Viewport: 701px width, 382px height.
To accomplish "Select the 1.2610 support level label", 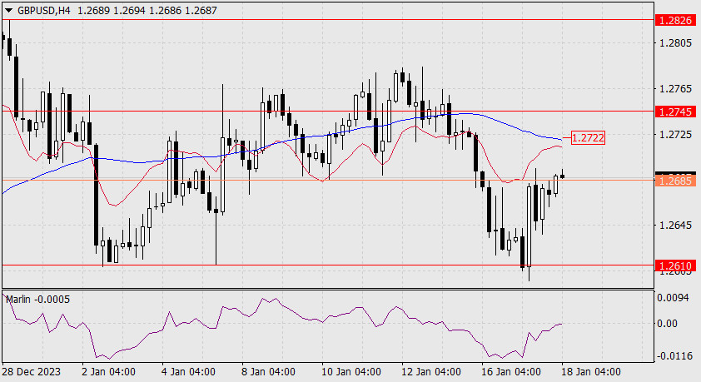I will (675, 265).
